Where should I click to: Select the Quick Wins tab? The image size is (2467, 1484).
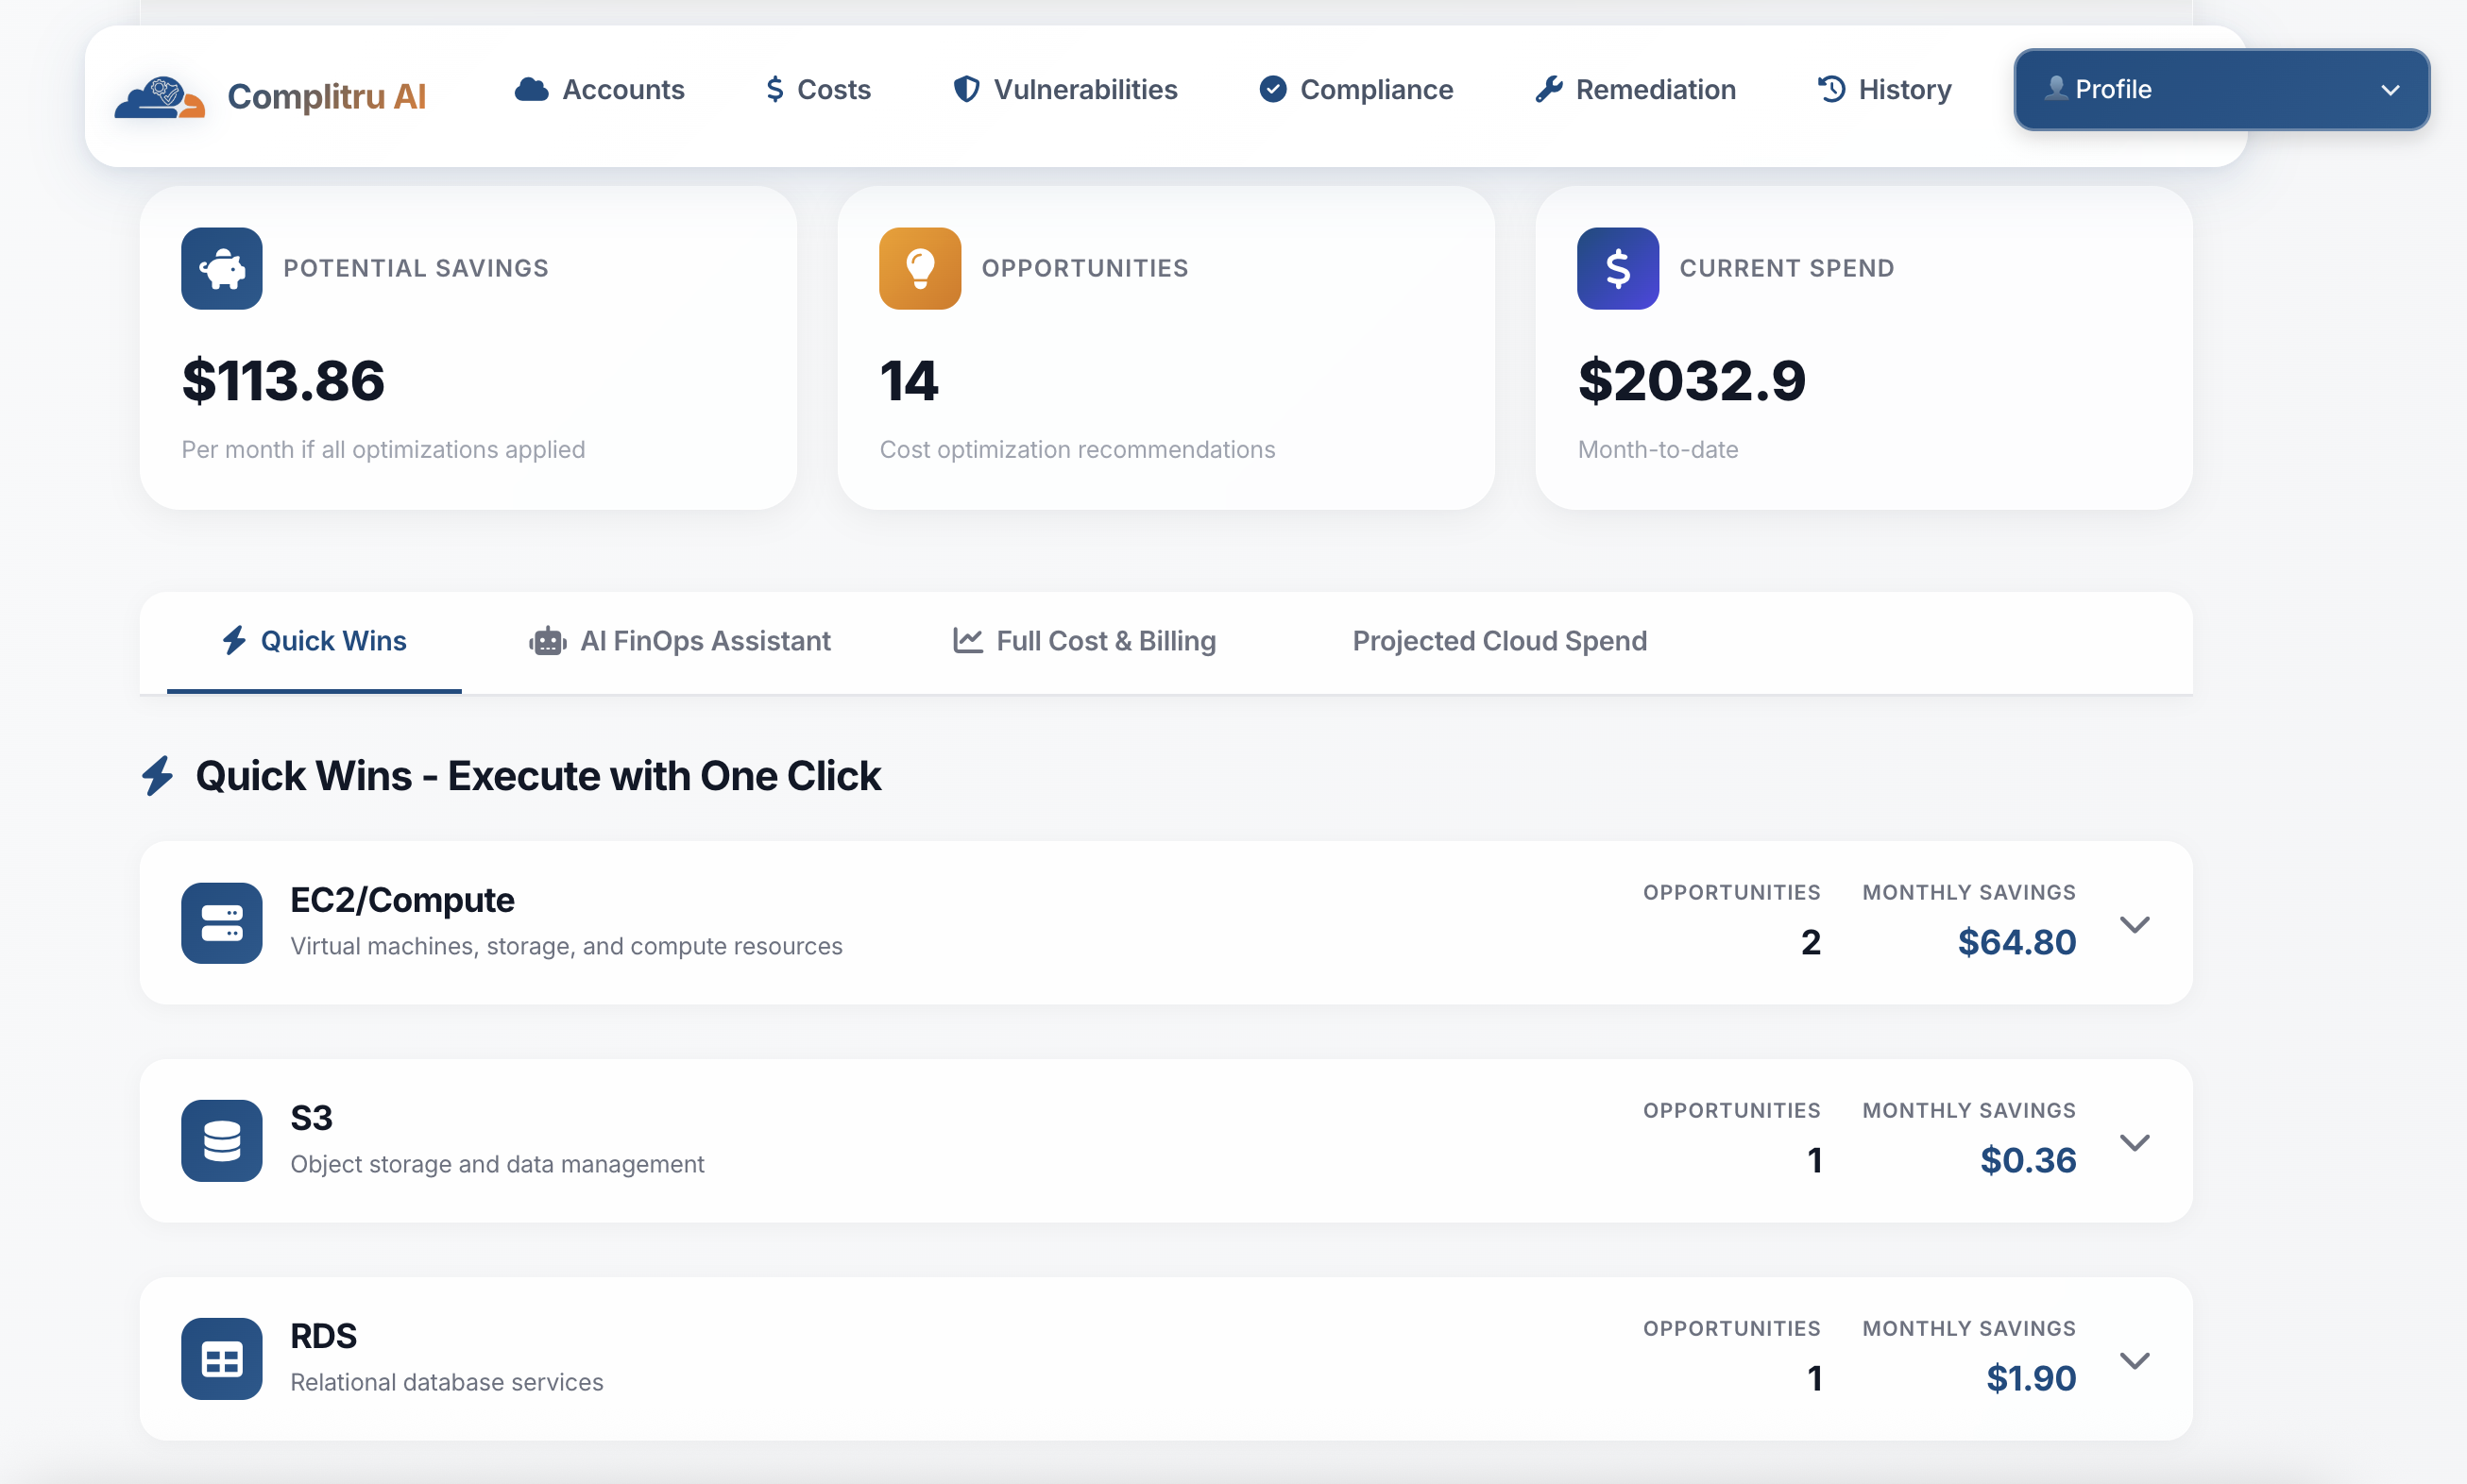(315, 641)
